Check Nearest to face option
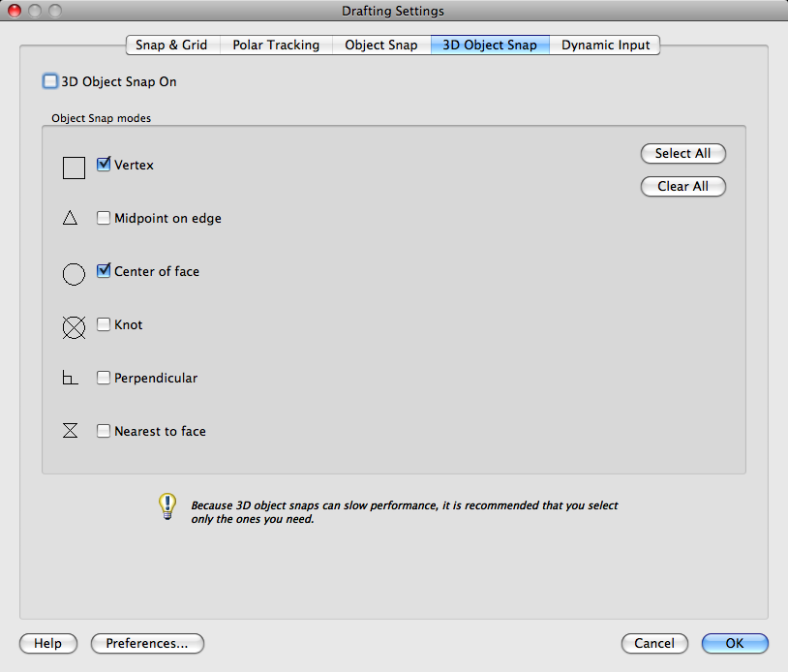Image resolution: width=788 pixels, height=672 pixels. pos(104,432)
